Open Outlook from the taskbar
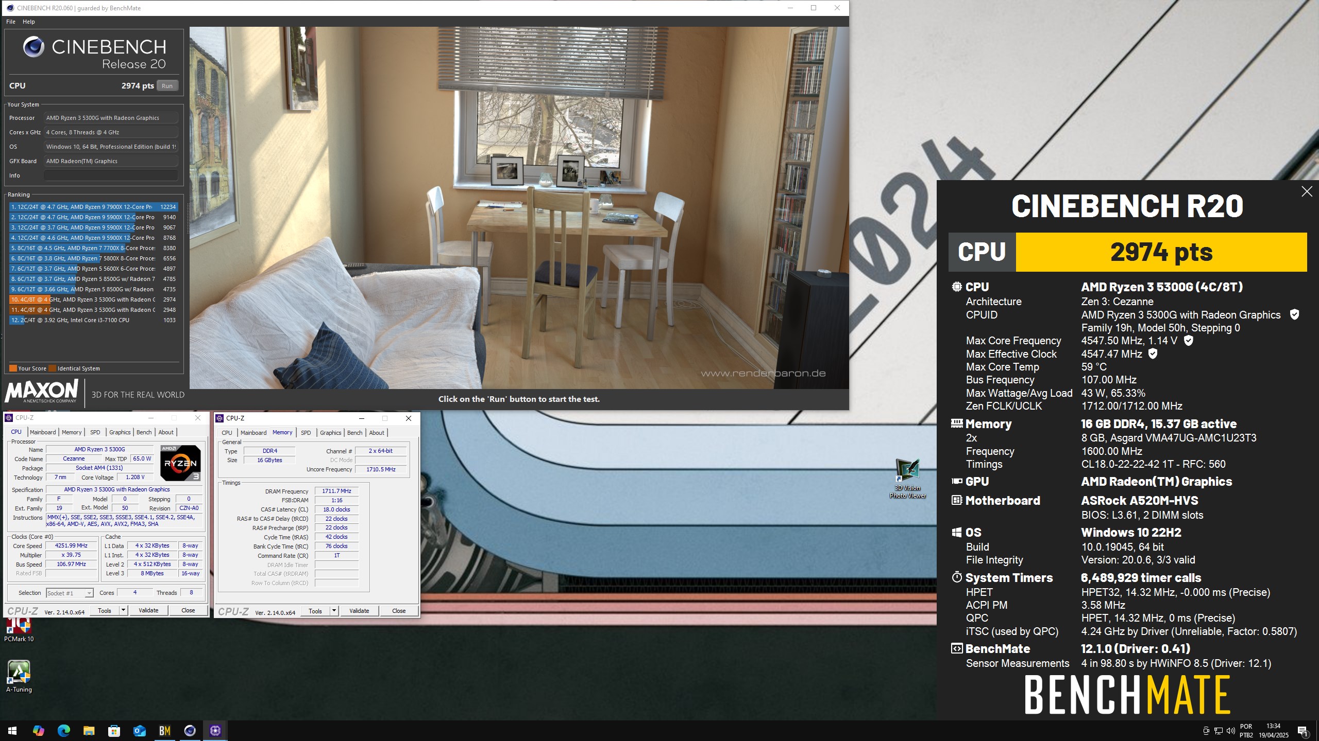This screenshot has height=741, width=1319. [x=139, y=731]
